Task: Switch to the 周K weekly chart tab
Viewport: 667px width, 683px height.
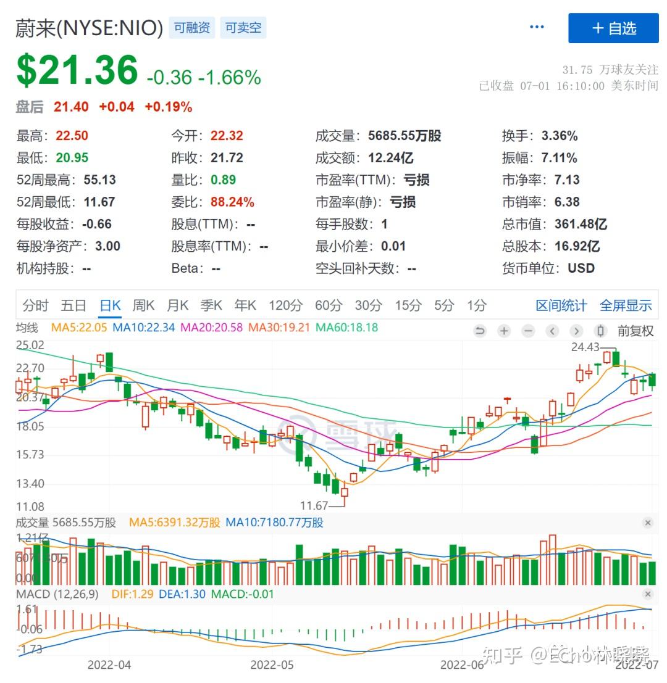Action: (143, 305)
